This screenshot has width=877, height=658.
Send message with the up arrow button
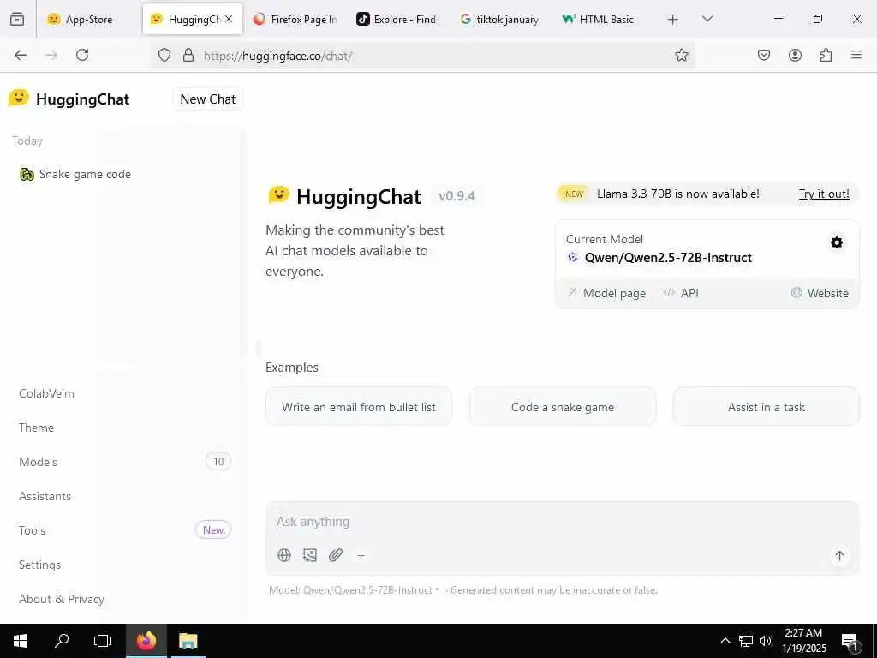(839, 555)
